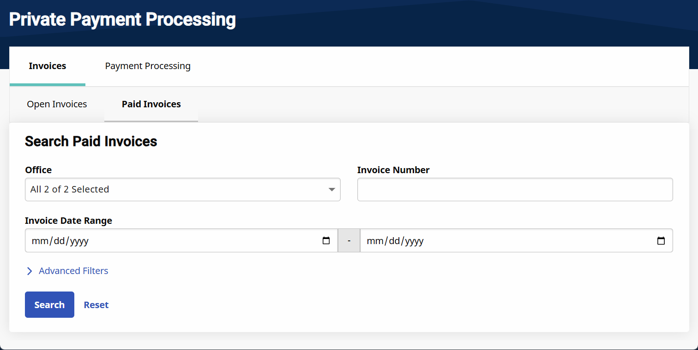This screenshot has height=350, width=698.
Task: Click the Private Payment Processing page title
Action: (x=122, y=20)
